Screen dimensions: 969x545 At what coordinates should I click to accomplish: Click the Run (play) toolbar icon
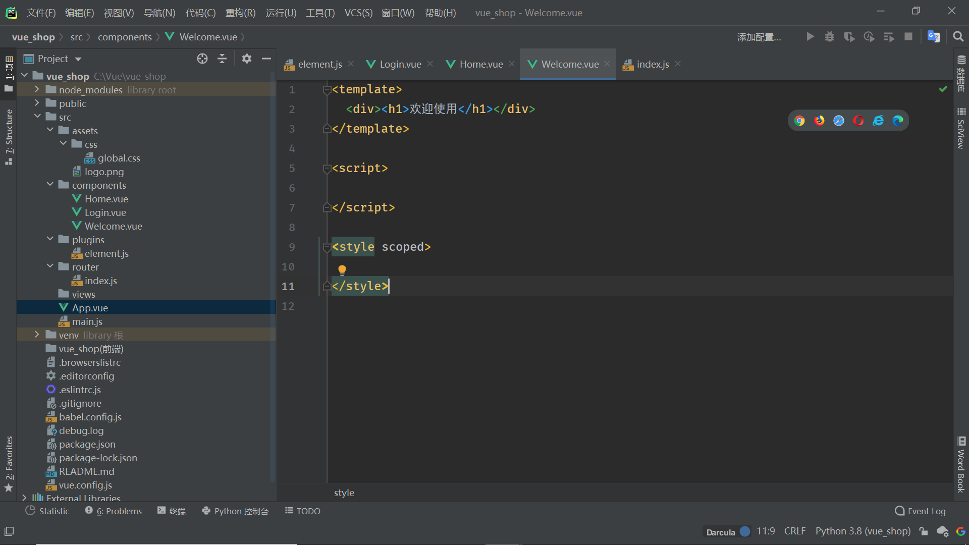pos(810,37)
